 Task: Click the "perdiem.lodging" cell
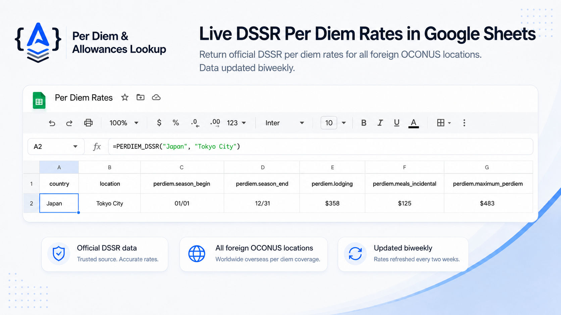pyautogui.click(x=332, y=183)
